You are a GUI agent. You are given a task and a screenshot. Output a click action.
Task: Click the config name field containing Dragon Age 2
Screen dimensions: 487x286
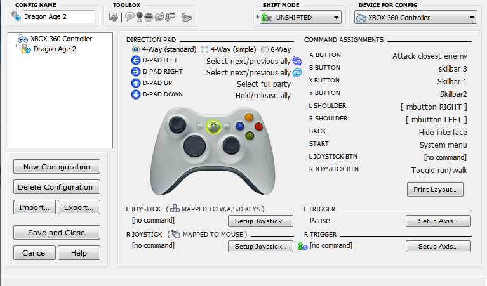pyautogui.click(x=59, y=16)
